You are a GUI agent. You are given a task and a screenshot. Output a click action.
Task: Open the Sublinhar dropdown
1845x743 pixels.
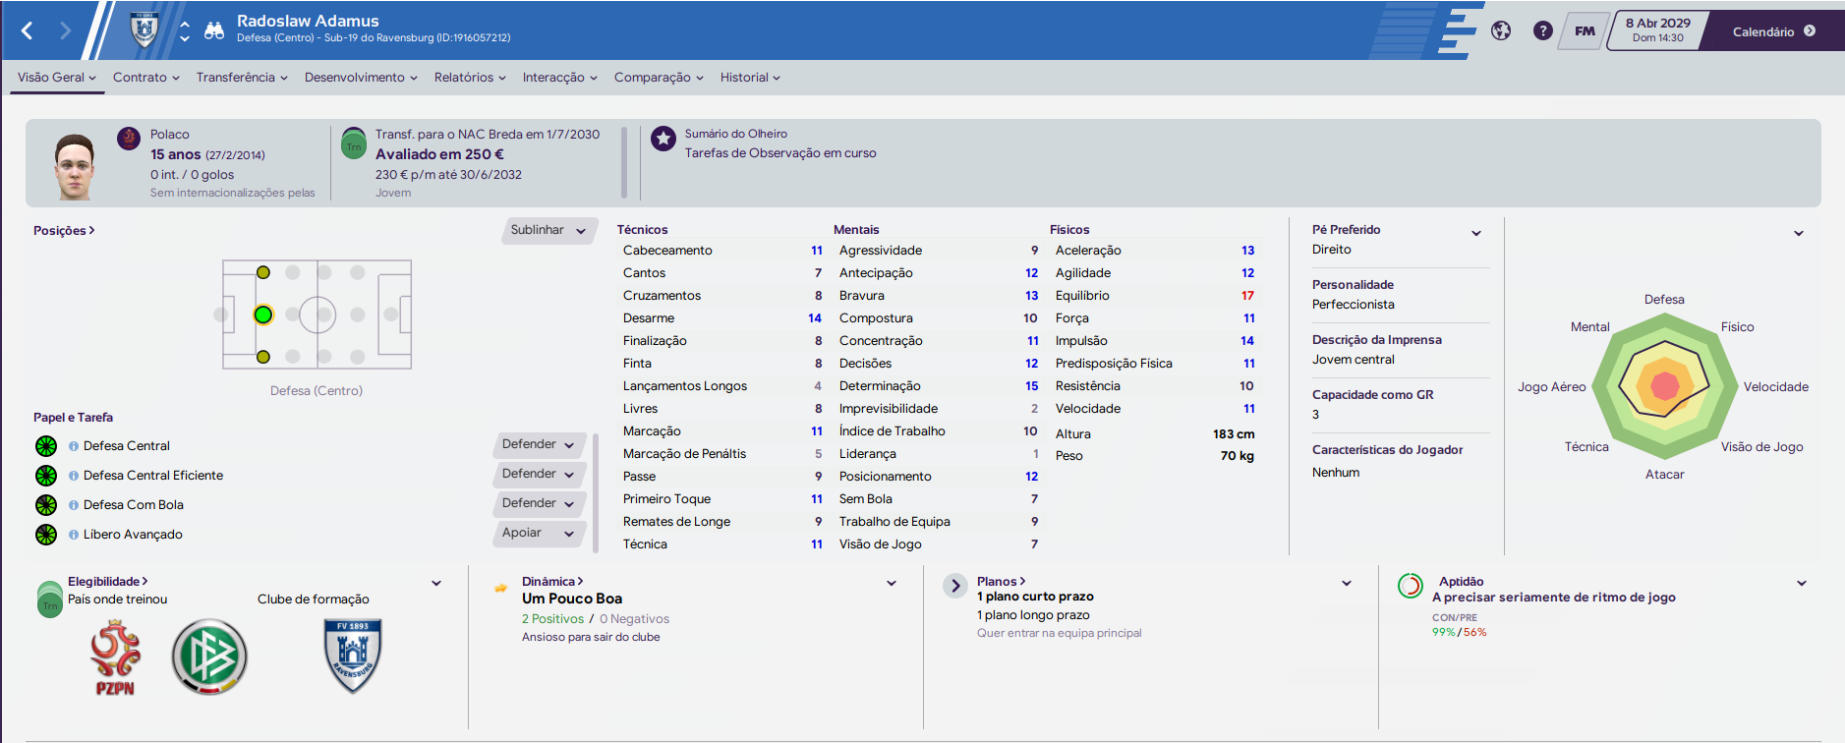pyautogui.click(x=549, y=230)
